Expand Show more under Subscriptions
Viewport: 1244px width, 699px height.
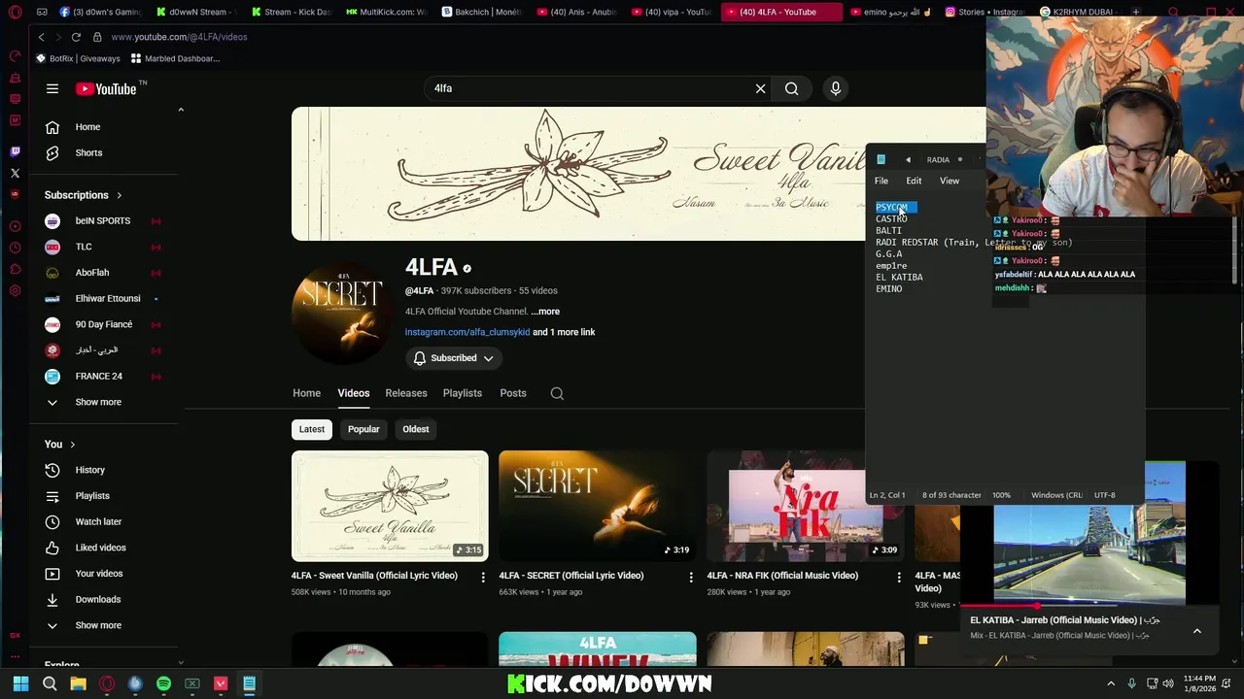pos(97,402)
